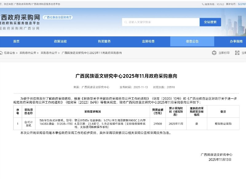Click the 信息公告 breadcrumb link

tap(9, 53)
